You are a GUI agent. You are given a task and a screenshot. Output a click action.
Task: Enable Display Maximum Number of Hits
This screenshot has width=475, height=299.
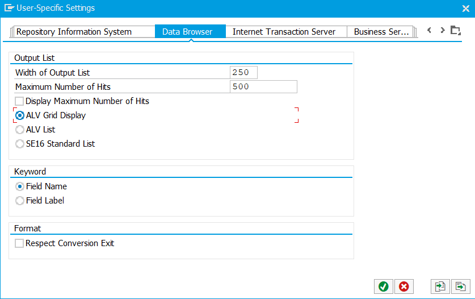click(x=19, y=101)
